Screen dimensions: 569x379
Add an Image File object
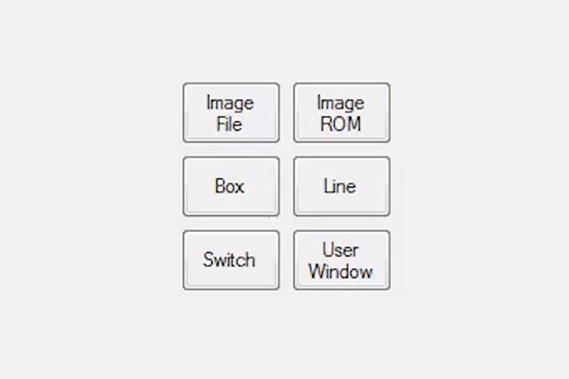(x=231, y=113)
